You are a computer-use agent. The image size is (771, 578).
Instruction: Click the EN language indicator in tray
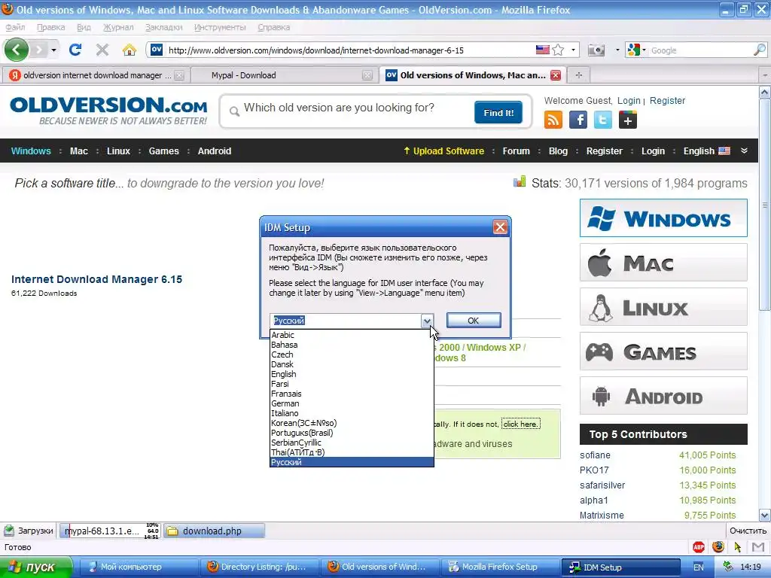point(698,567)
